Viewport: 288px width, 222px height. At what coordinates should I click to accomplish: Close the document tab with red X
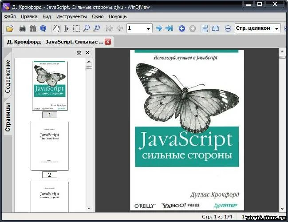[x=108, y=42]
